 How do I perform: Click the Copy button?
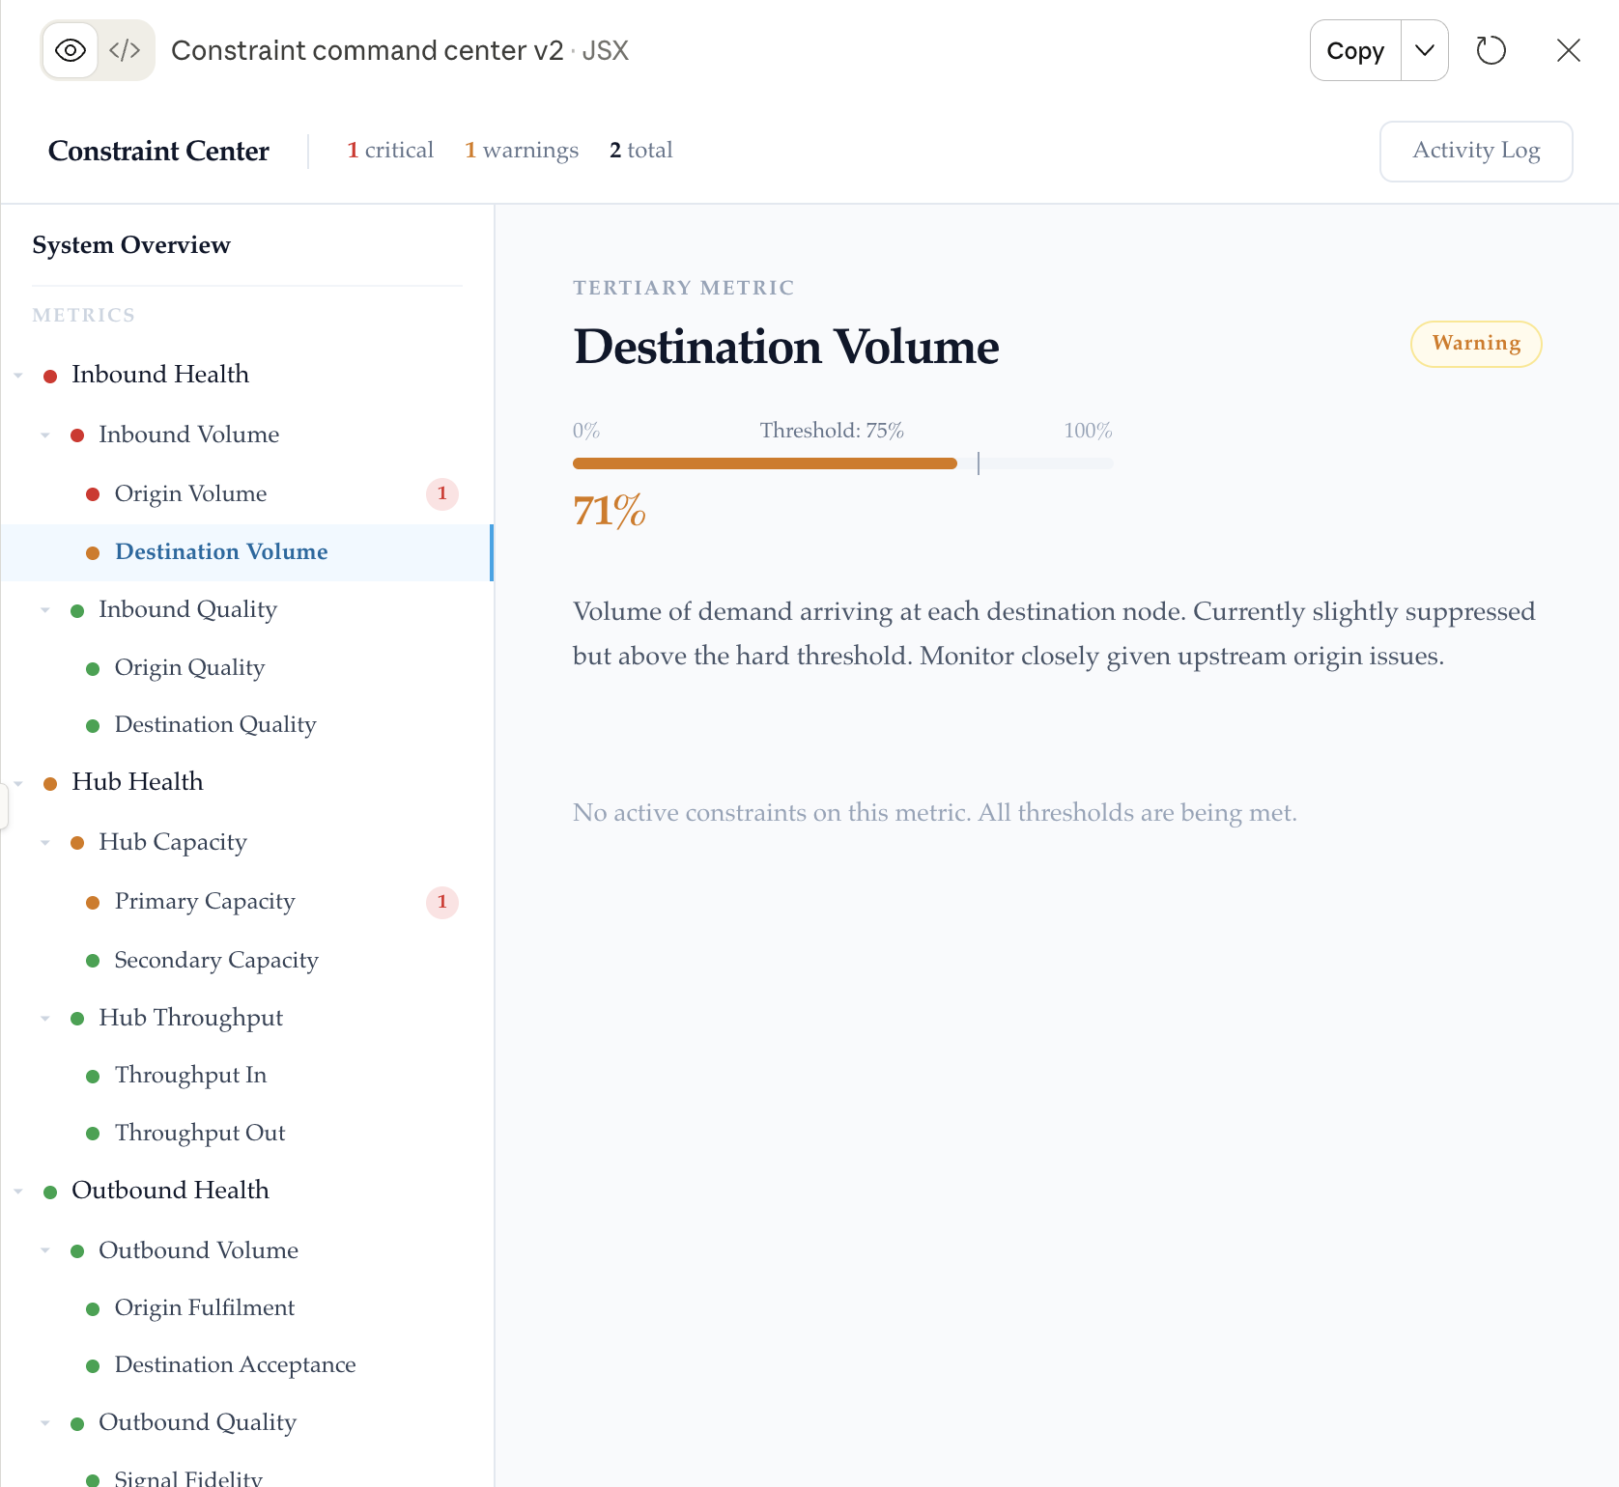1355,50
